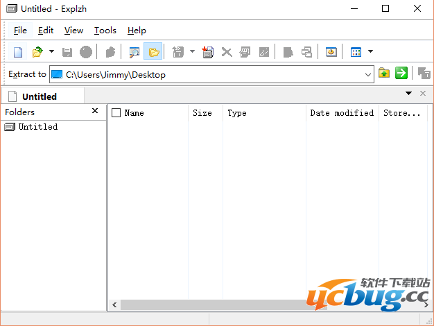Viewport: 434px width, 326px height.
Task: Click the Save disk icon in toolbar
Action: (x=67, y=52)
